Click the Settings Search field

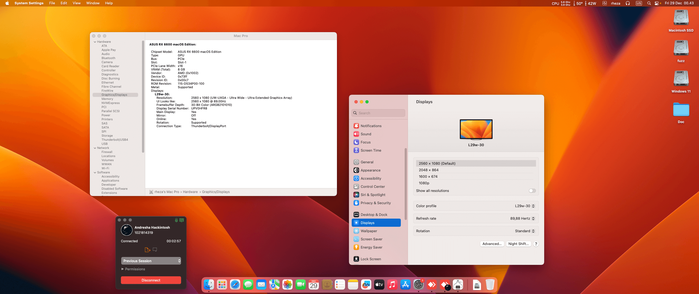[x=378, y=113]
